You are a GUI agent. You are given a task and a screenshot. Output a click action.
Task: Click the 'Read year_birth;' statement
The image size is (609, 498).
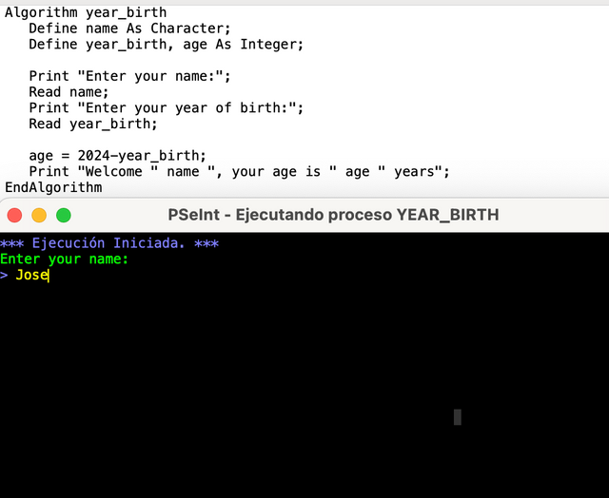(93, 124)
